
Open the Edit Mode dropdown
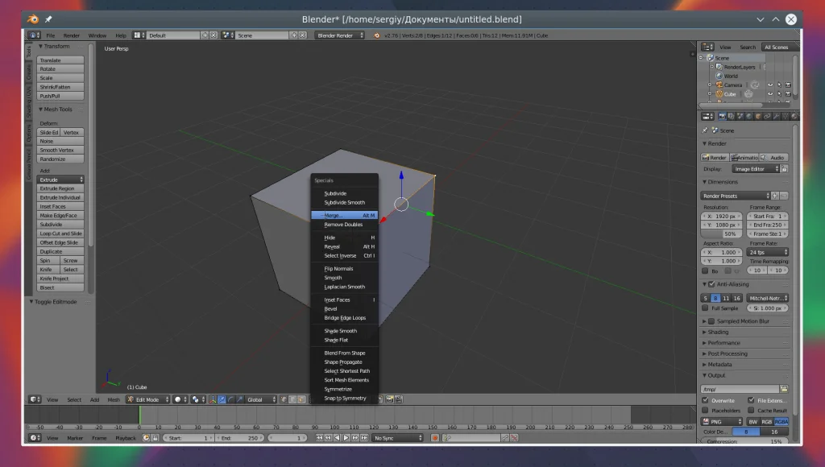click(x=147, y=399)
